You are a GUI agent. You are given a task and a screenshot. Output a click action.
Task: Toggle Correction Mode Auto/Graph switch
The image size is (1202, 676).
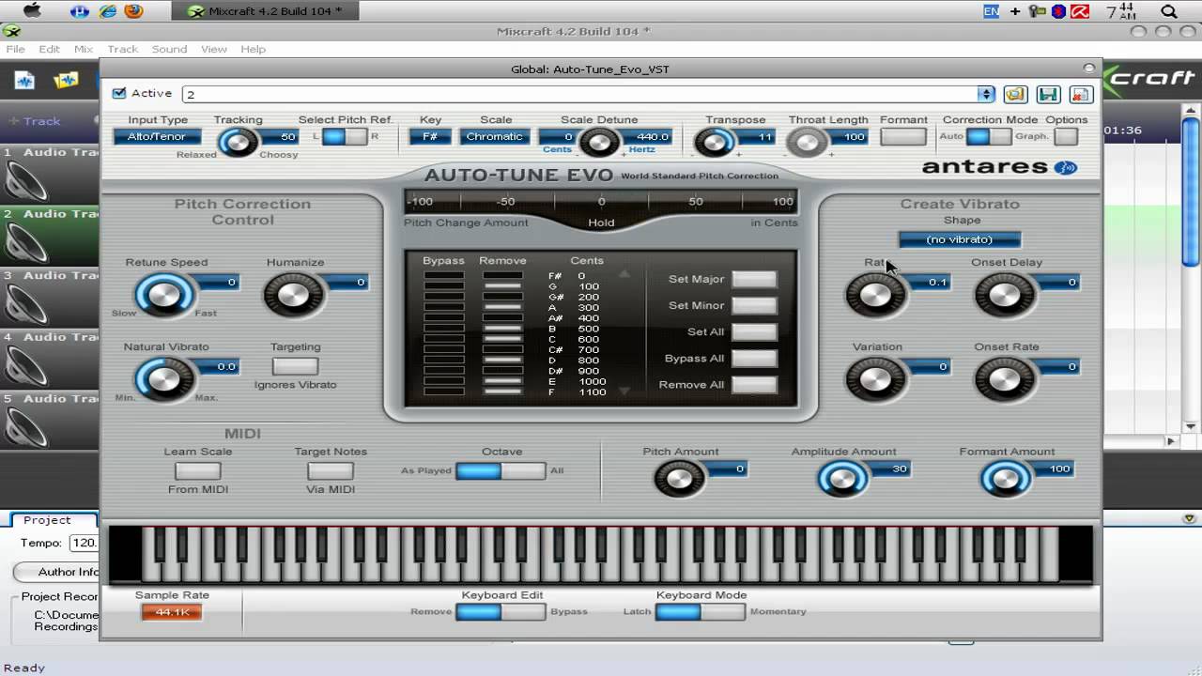point(989,137)
